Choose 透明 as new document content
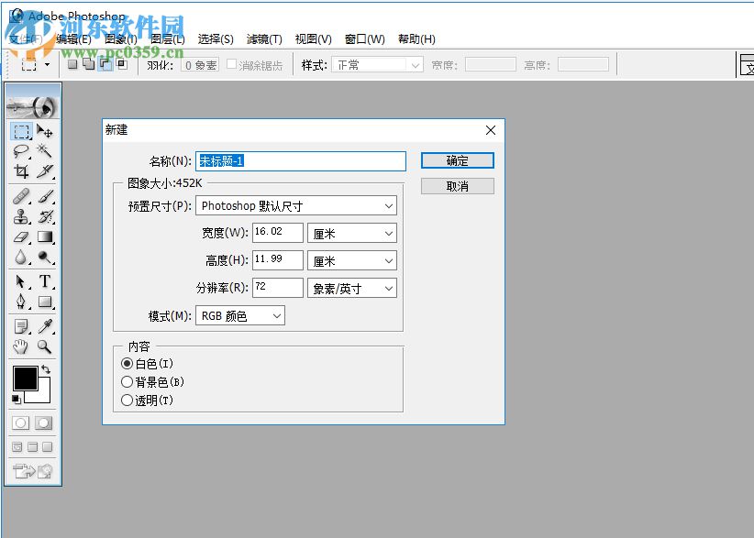This screenshot has width=754, height=538. (x=128, y=400)
